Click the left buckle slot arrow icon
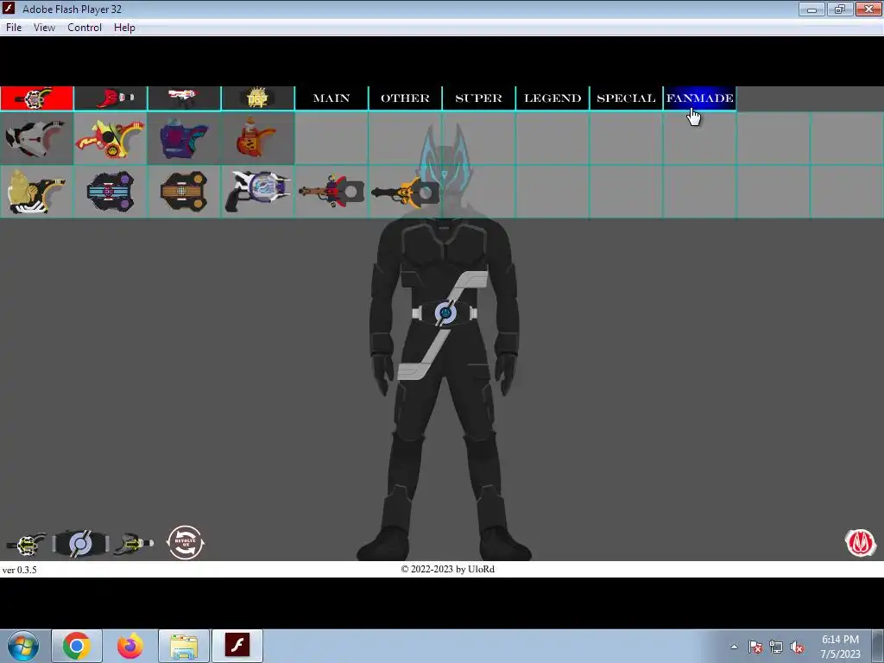This screenshot has width=884, height=663. (x=26, y=544)
